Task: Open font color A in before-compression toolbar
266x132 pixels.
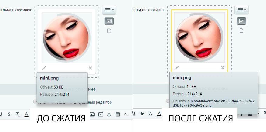Action: coord(26,114)
